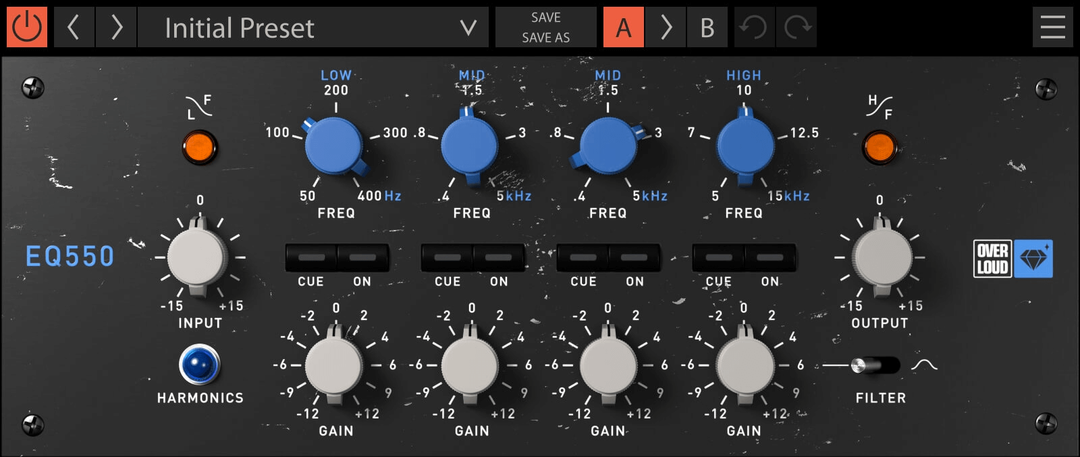The image size is (1080, 457).
Task: Go to the next preset arrow
Action: [116, 28]
